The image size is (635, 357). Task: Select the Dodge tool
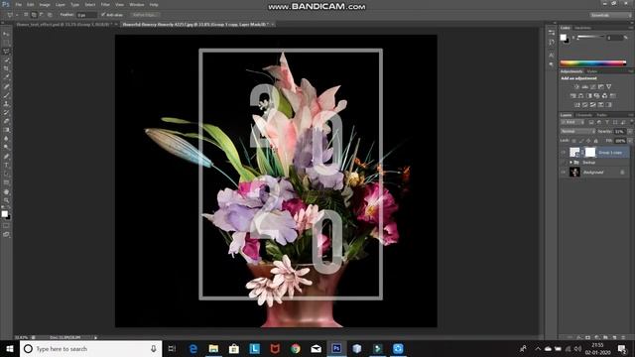pyautogui.click(x=6, y=148)
